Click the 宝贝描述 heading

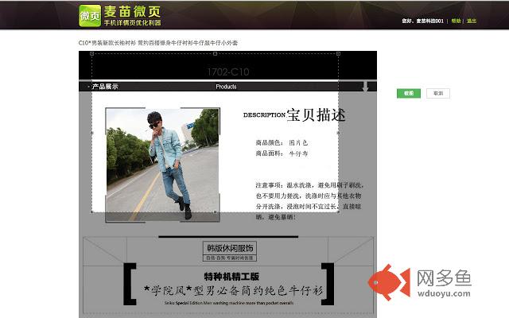point(316,114)
